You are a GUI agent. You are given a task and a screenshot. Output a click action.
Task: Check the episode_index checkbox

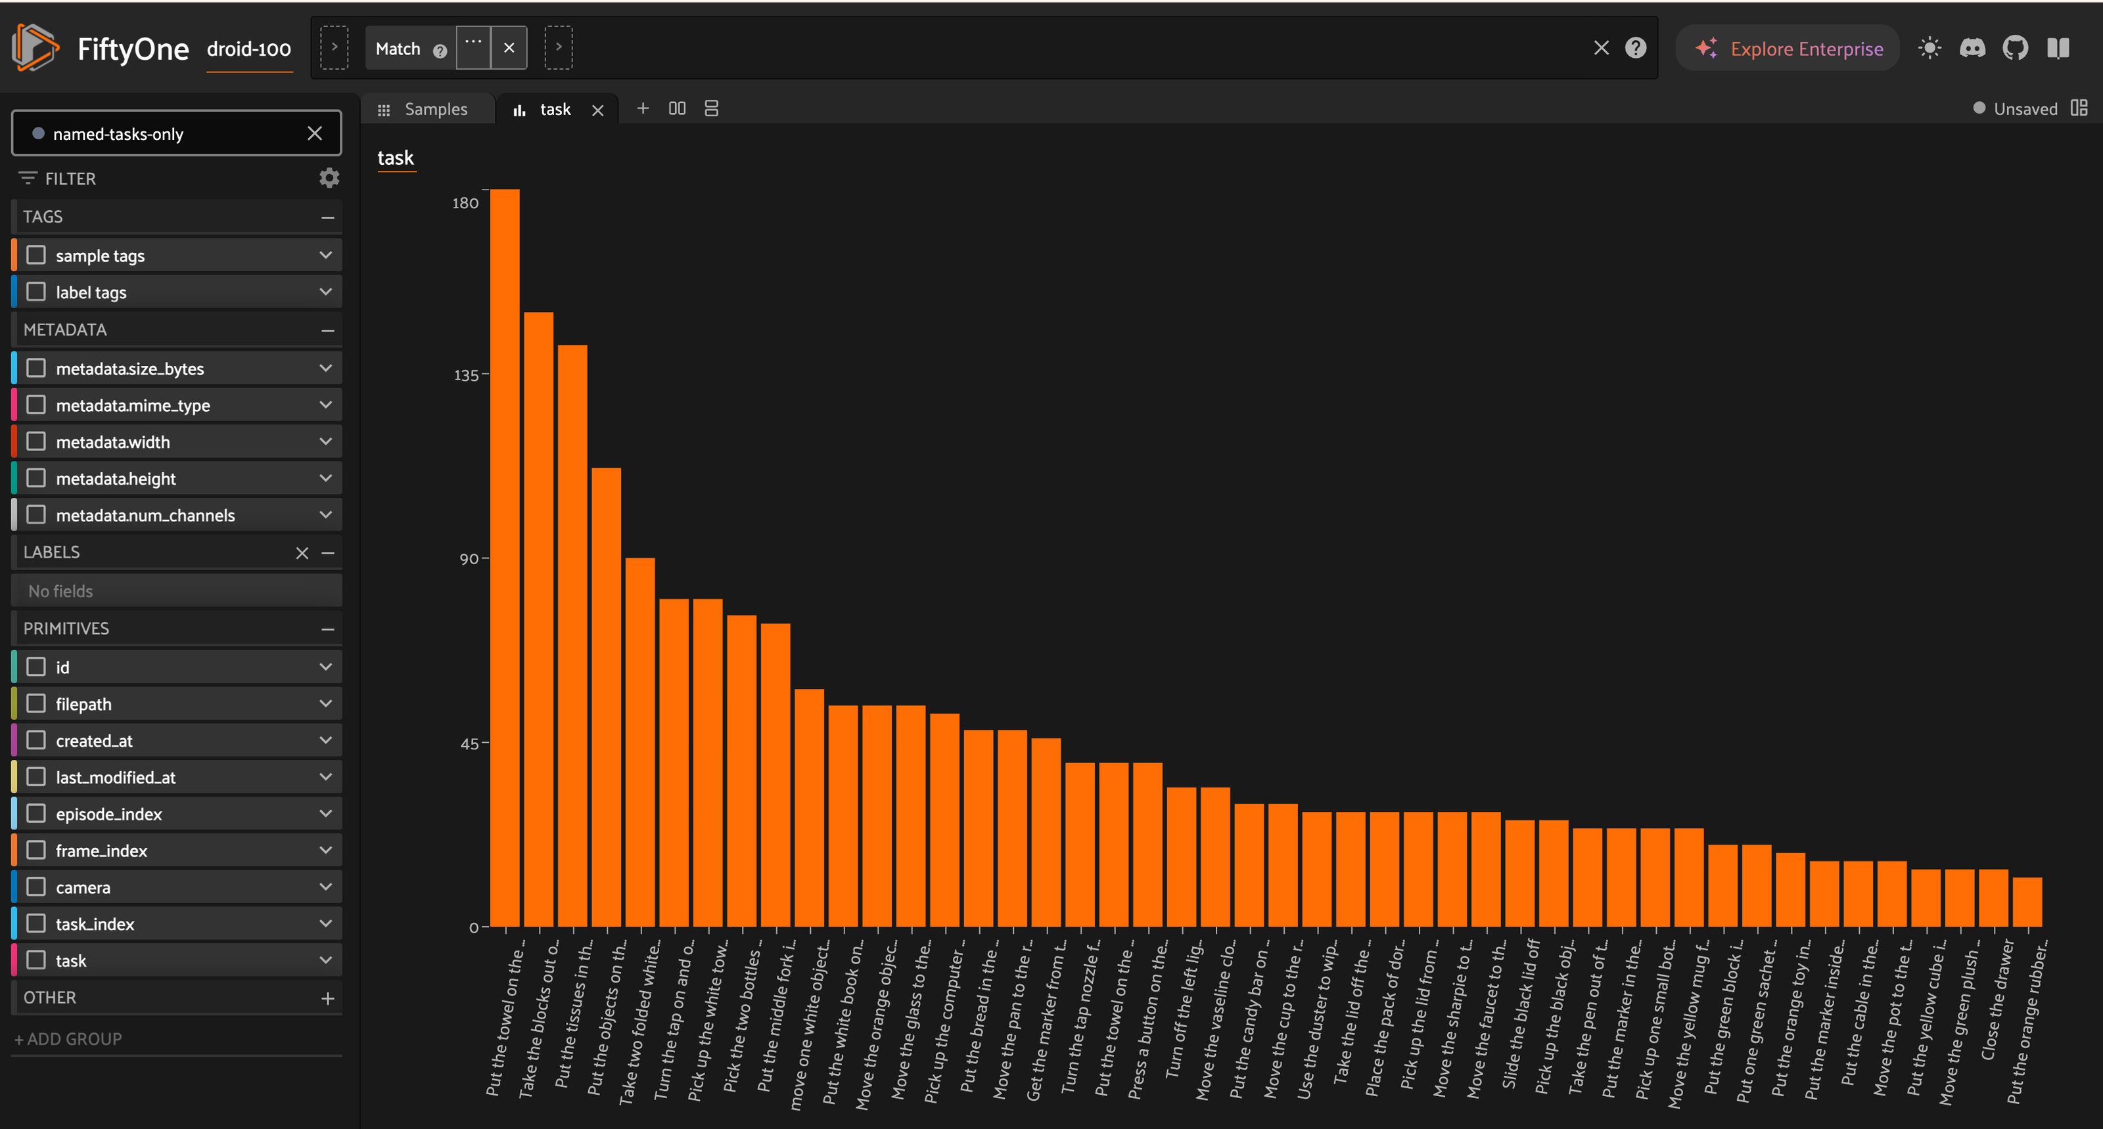pos(36,814)
